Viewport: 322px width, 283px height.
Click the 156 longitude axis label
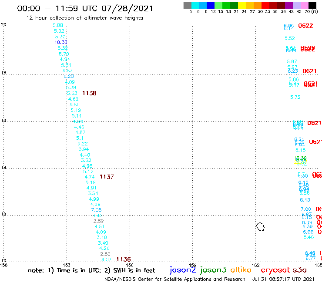[130, 265]
